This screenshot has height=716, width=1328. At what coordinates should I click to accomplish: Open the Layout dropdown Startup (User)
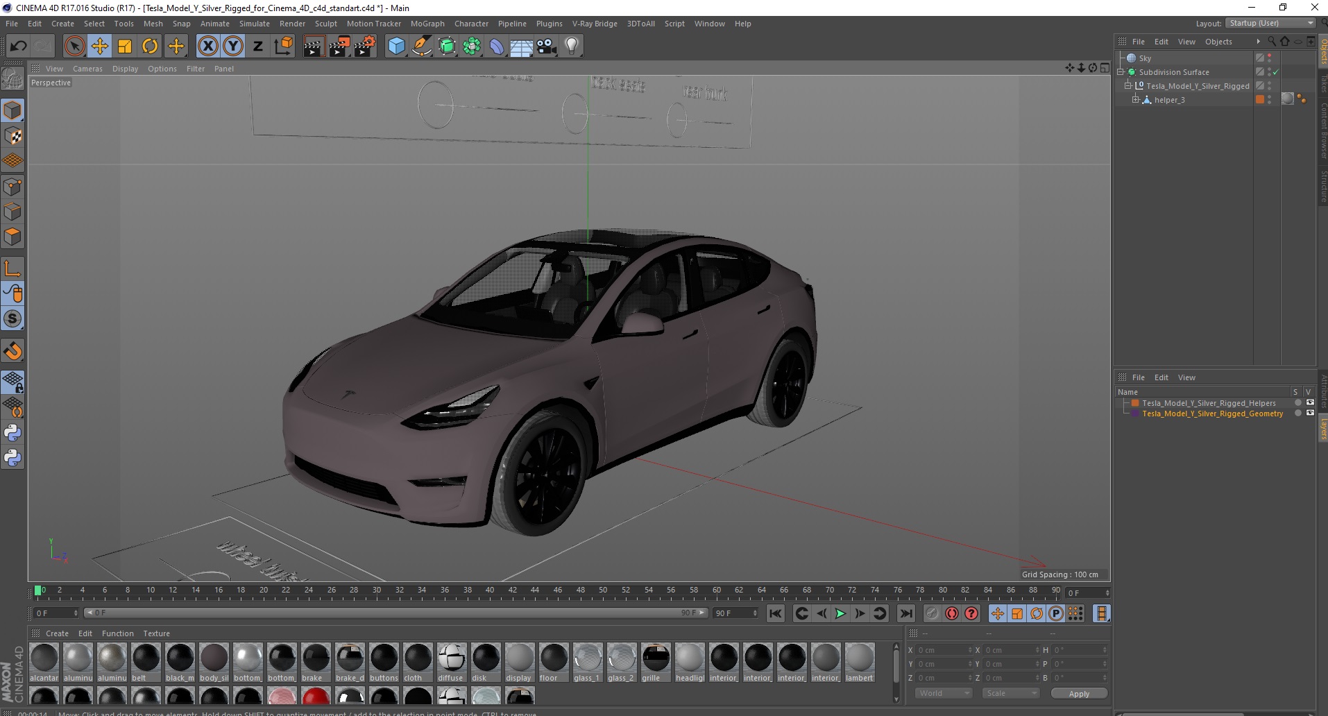point(1270,23)
